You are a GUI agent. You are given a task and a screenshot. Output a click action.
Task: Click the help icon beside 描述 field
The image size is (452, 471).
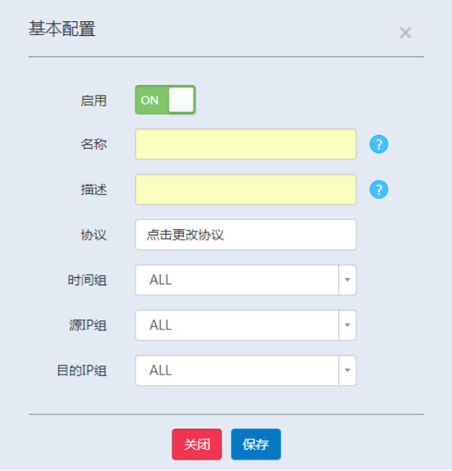click(378, 190)
